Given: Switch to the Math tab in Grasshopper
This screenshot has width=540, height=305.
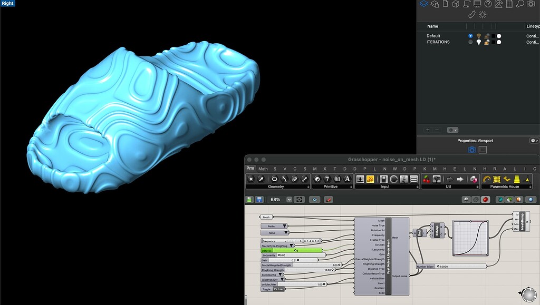Looking at the screenshot, I should click(263, 169).
